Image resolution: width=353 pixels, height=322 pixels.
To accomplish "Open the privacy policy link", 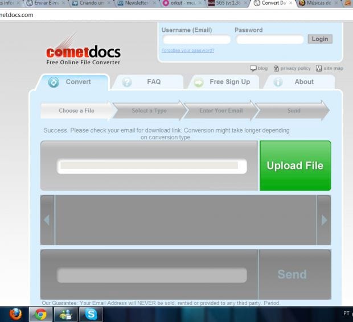I will tap(295, 68).
